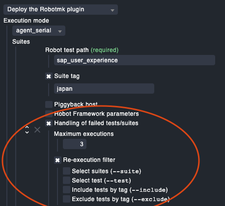This screenshot has height=206, width=225.
Task: Remove the suite entry with the X icon
Action: pos(37,130)
